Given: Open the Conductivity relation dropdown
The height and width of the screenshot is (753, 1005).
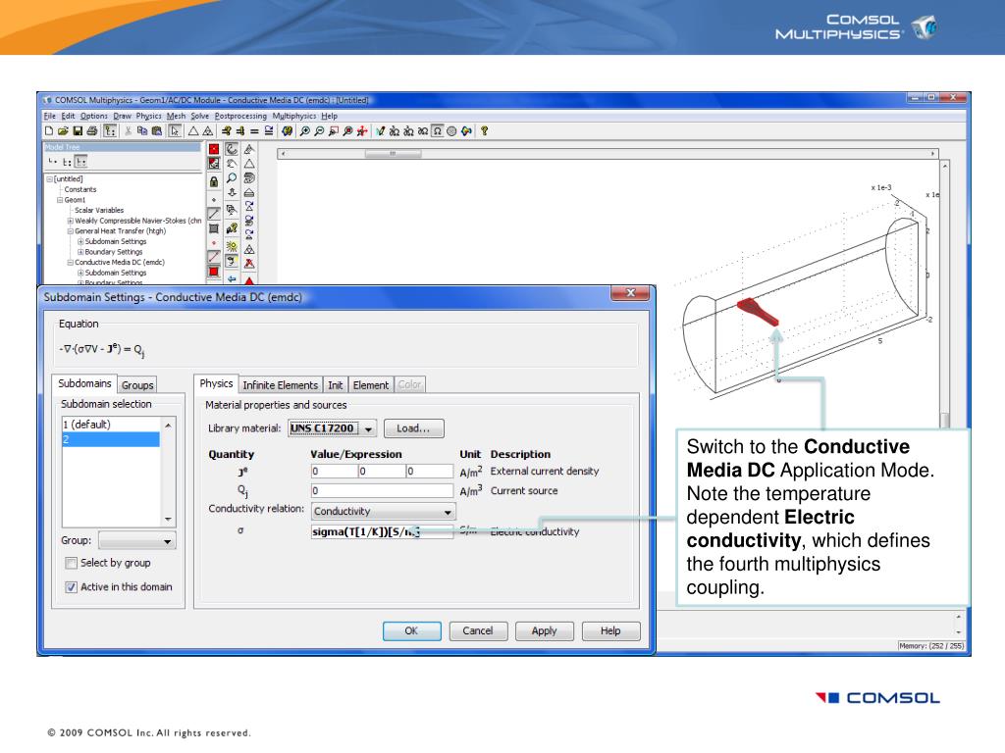Looking at the screenshot, I should (448, 512).
